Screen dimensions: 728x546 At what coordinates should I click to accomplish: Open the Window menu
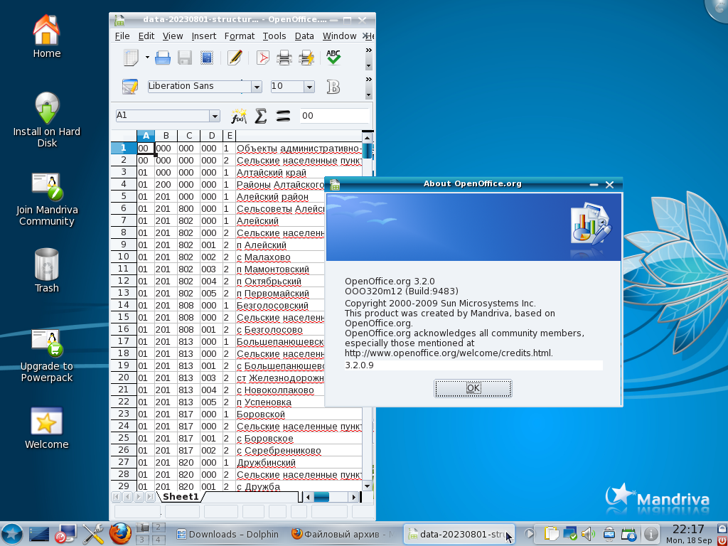click(x=339, y=36)
